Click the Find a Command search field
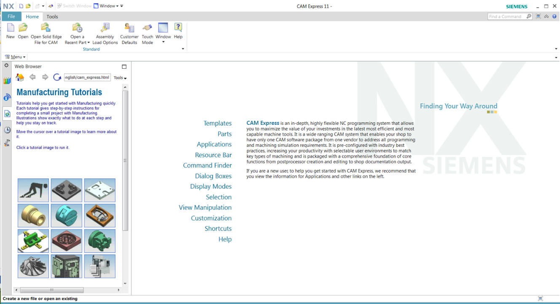 point(506,16)
